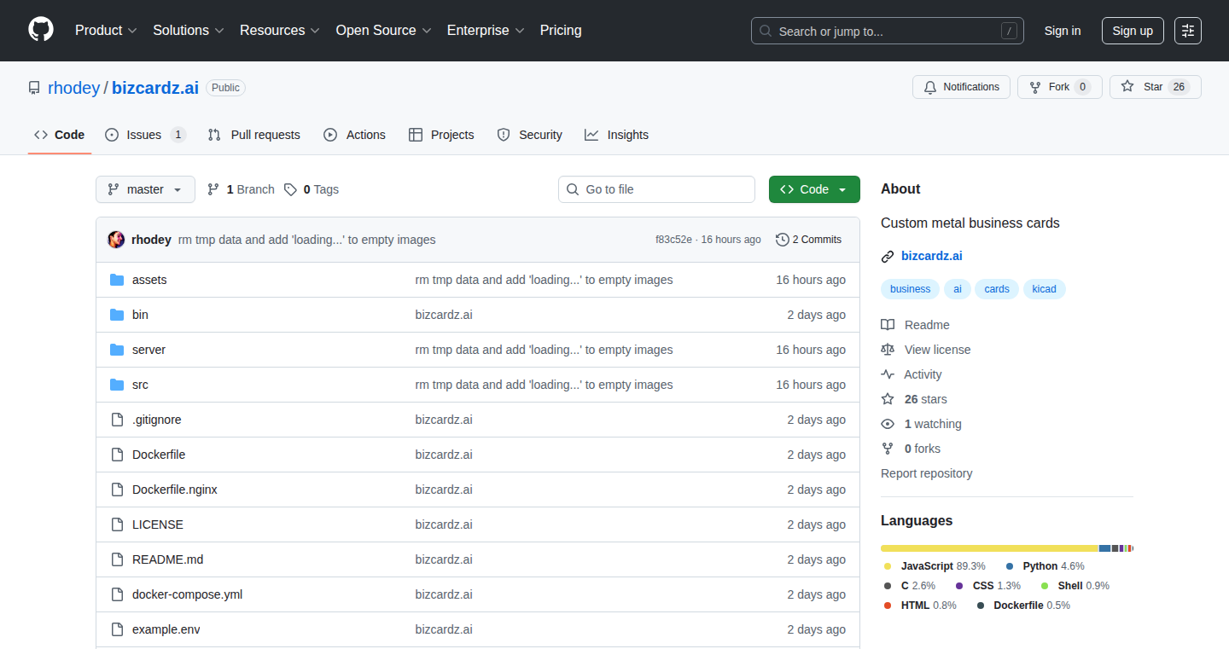This screenshot has height=649, width=1229.
Task: Select the Code tab
Action: pos(59,135)
